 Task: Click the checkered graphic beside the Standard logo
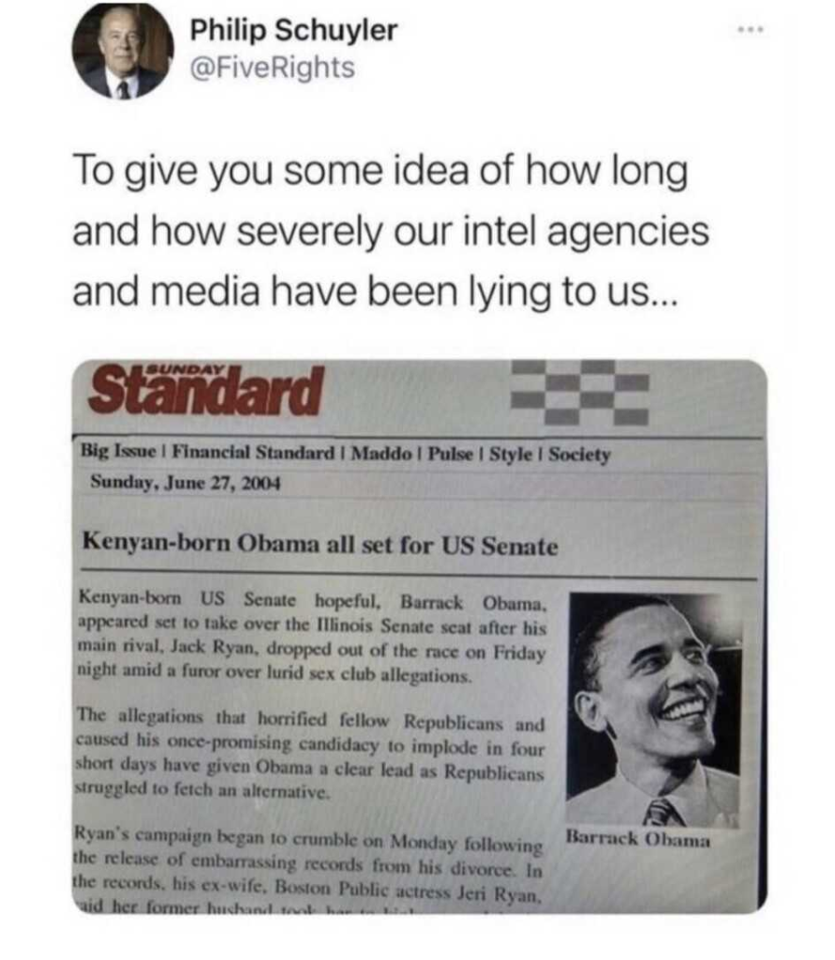tap(580, 392)
